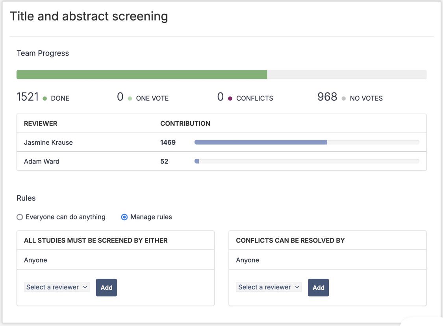Select the Adam Ward reviewer name

(x=41, y=162)
